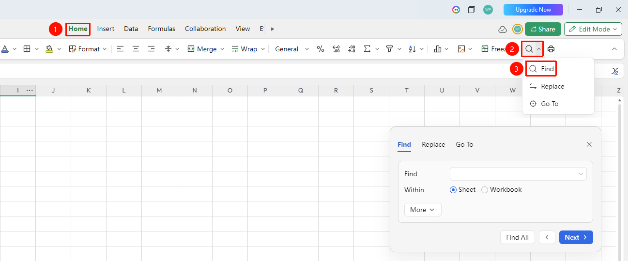Close the Find dialog
Screen dimensions: 628x261
[x=589, y=144]
